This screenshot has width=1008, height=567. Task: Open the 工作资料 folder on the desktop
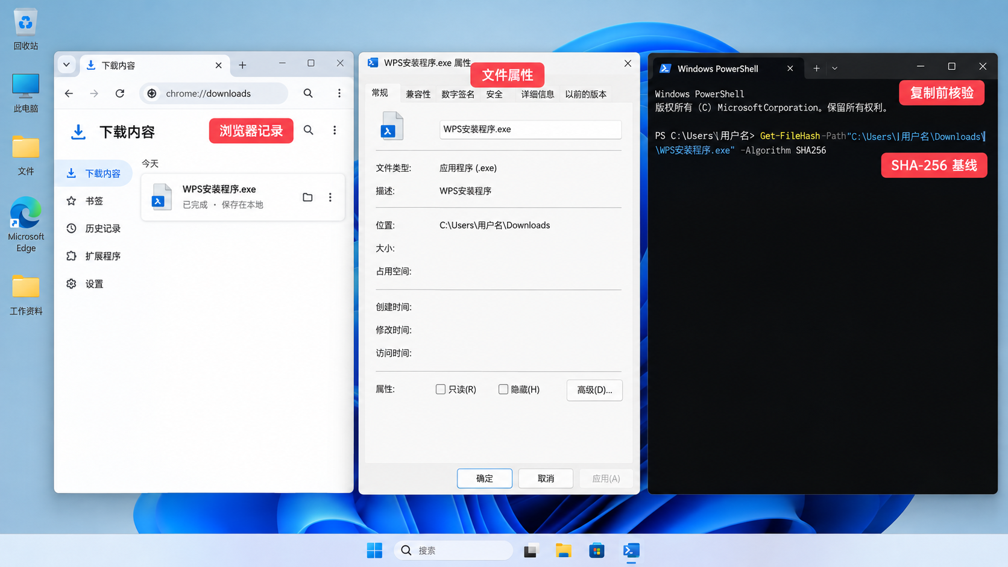[25, 294]
